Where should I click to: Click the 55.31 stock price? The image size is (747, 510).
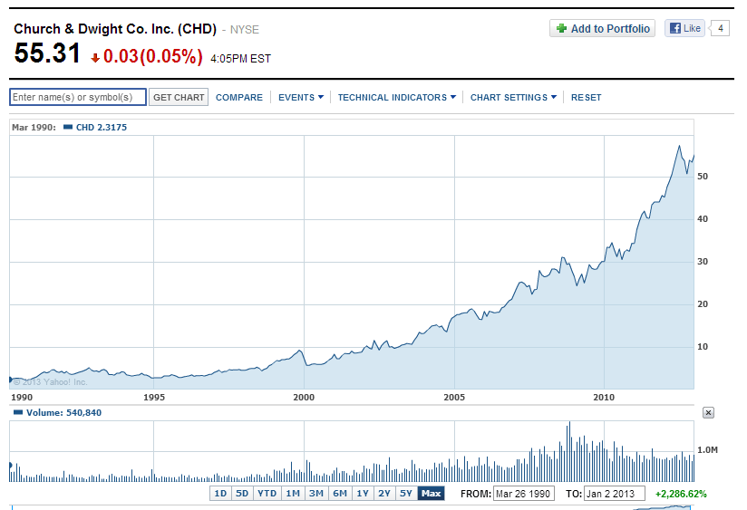click(47, 53)
